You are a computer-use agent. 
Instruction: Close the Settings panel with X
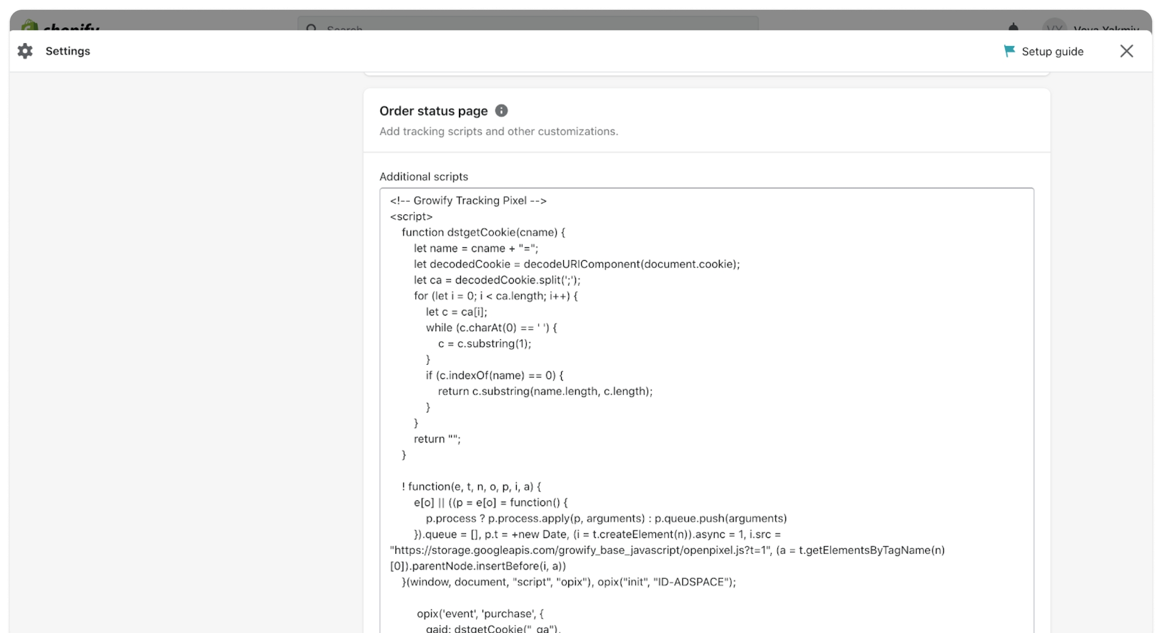tap(1127, 51)
